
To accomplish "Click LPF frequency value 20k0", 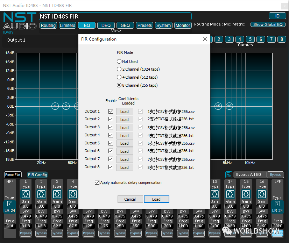I will click(x=277, y=226).
